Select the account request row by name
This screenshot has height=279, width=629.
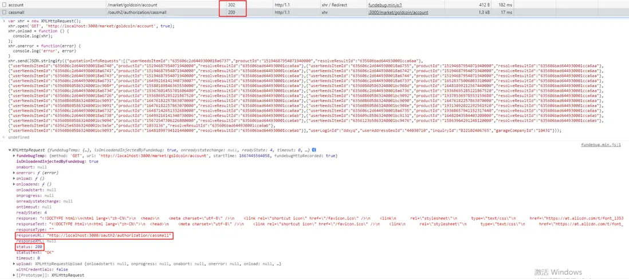coord(15,5)
